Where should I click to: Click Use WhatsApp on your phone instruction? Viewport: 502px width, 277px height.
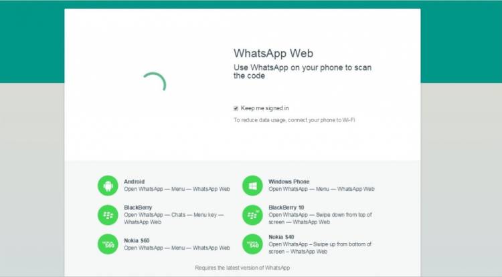[x=303, y=71]
